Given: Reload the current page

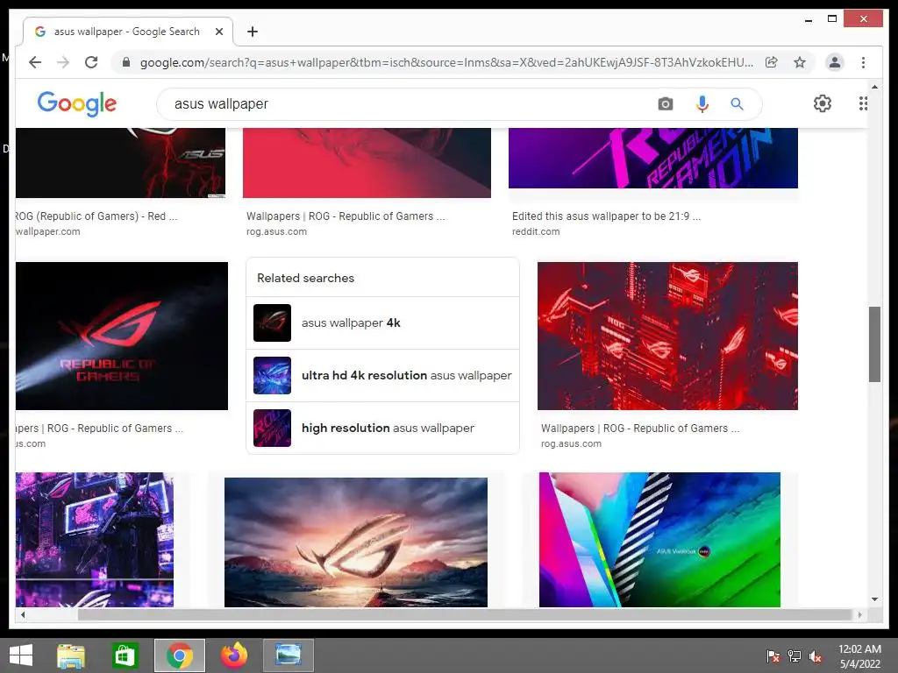Looking at the screenshot, I should click(91, 62).
